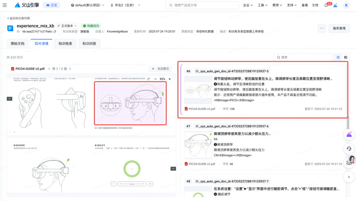Focus the slice 搜索 search box
The width and height of the screenshot is (356, 201).
click(x=303, y=57)
